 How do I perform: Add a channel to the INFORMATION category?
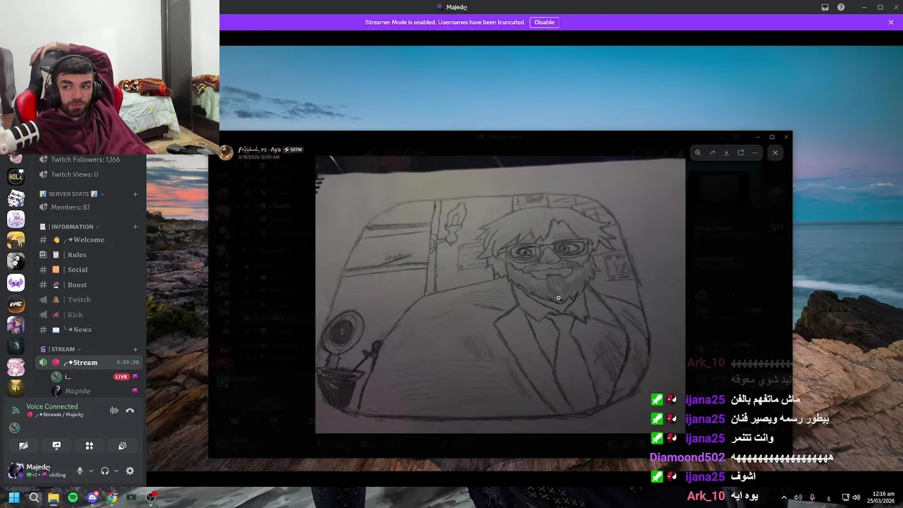(x=135, y=226)
